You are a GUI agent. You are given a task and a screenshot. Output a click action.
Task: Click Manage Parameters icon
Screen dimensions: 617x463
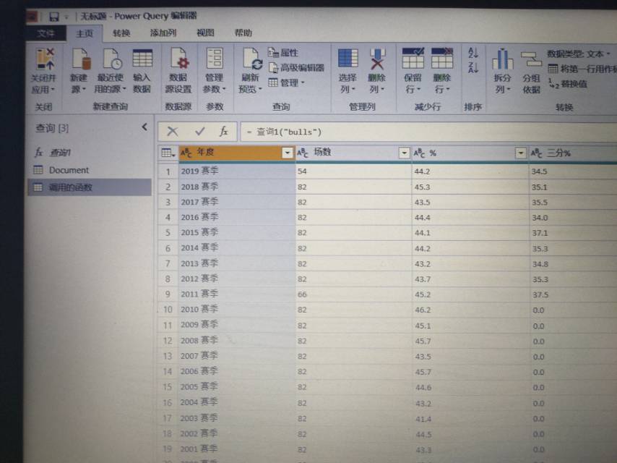(x=215, y=59)
